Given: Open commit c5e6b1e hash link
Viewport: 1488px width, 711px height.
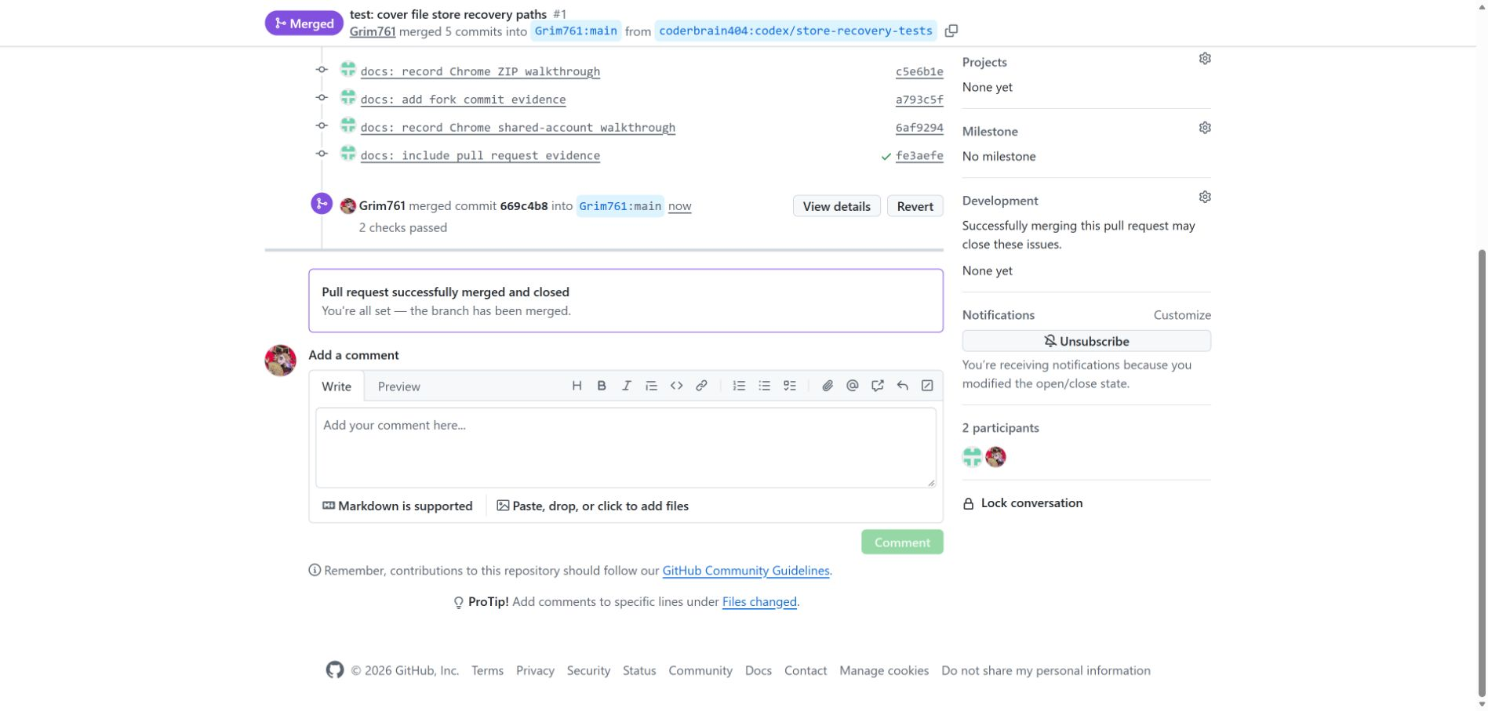Looking at the screenshot, I should [919, 71].
